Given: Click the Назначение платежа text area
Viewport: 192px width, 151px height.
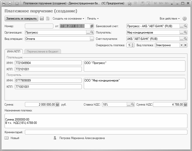Looking at the screenshot, I should [x=96, y=121].
